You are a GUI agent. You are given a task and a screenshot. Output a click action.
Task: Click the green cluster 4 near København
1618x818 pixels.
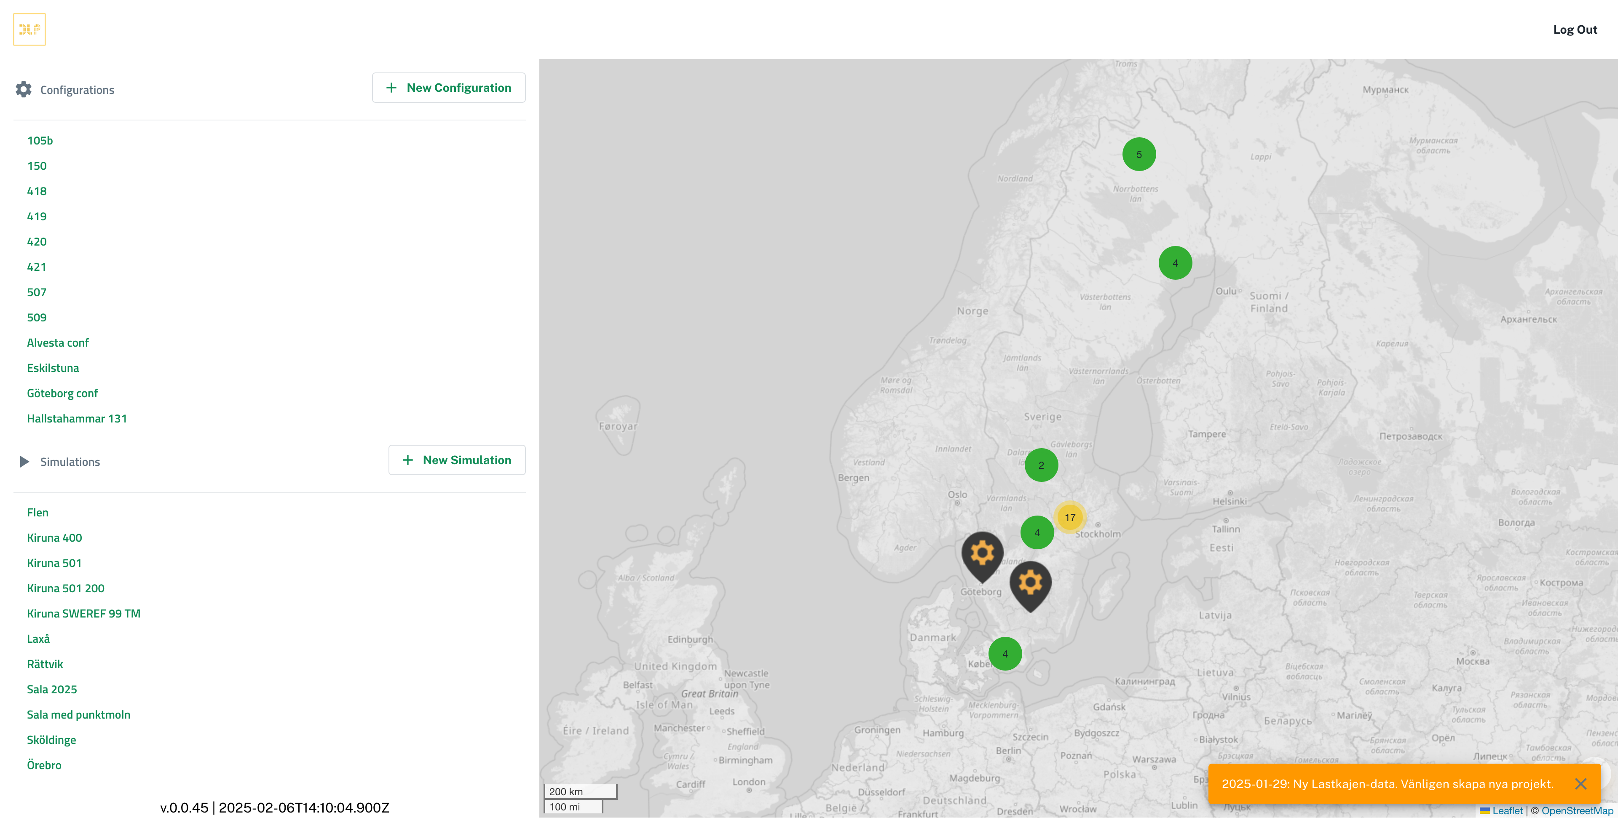[1005, 654]
